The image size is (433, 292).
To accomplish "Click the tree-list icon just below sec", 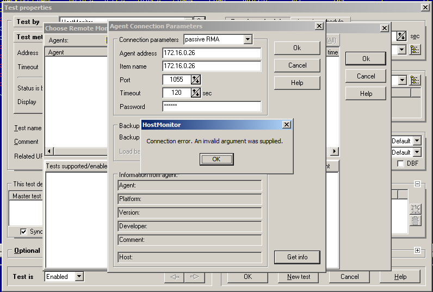I will coord(415,50).
